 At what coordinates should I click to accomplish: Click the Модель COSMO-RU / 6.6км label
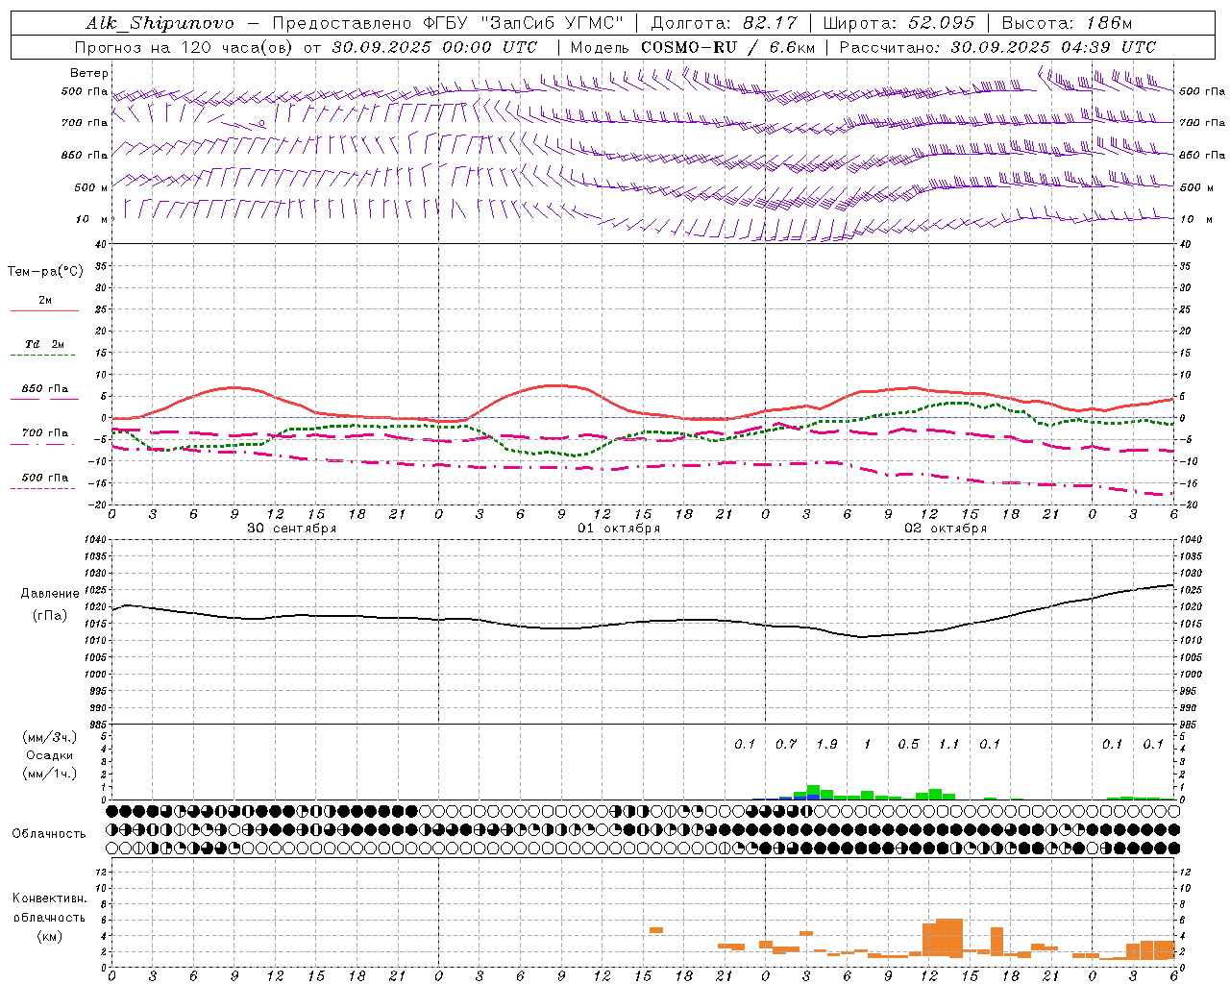click(x=693, y=47)
